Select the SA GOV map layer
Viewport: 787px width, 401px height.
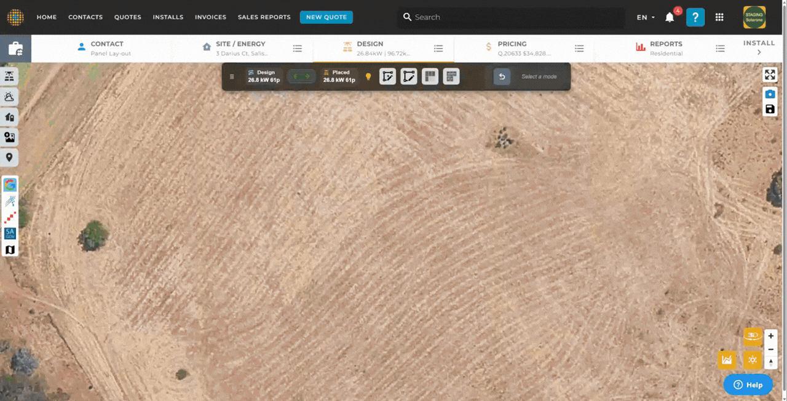(10, 233)
